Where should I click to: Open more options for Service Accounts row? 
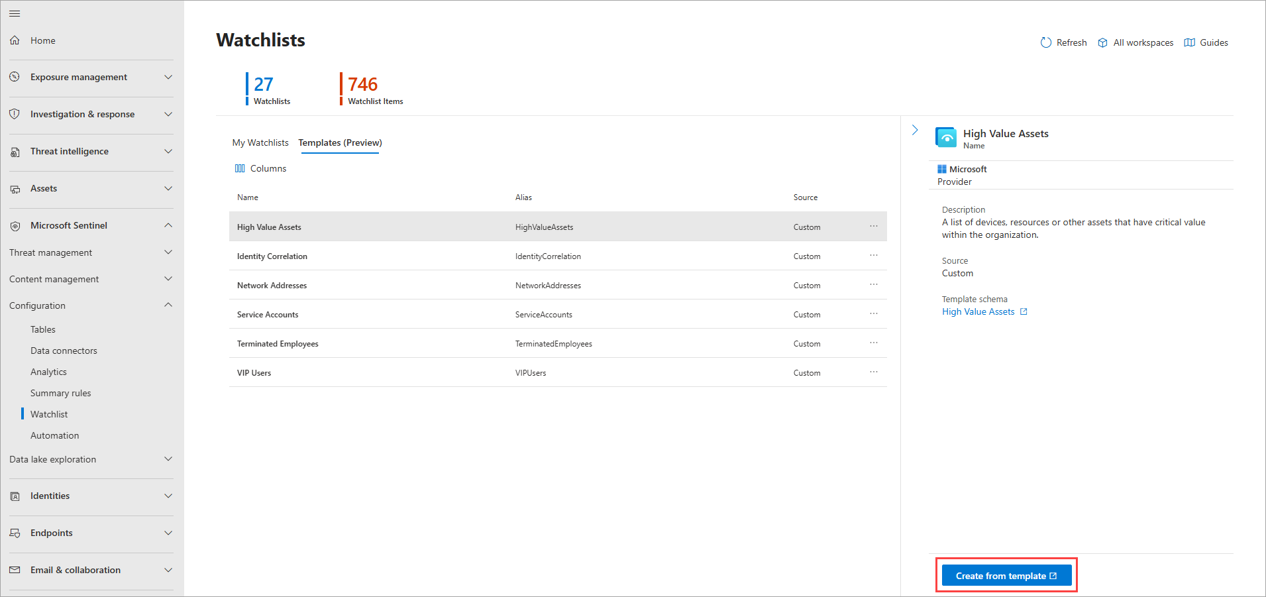874,314
